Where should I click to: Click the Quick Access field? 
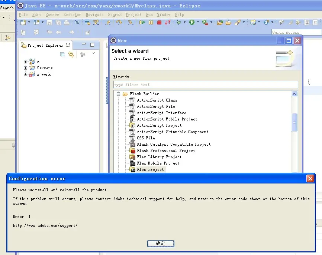pos(296,32)
